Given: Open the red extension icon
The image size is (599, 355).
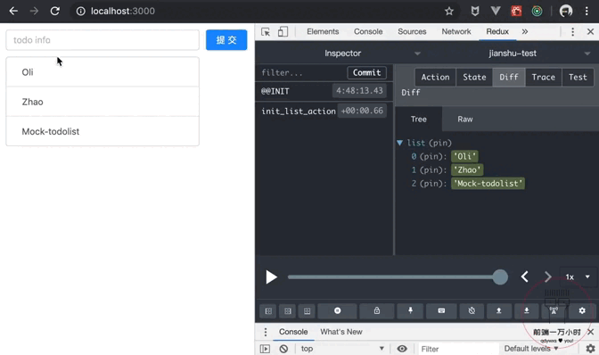Looking at the screenshot, I should click(516, 11).
